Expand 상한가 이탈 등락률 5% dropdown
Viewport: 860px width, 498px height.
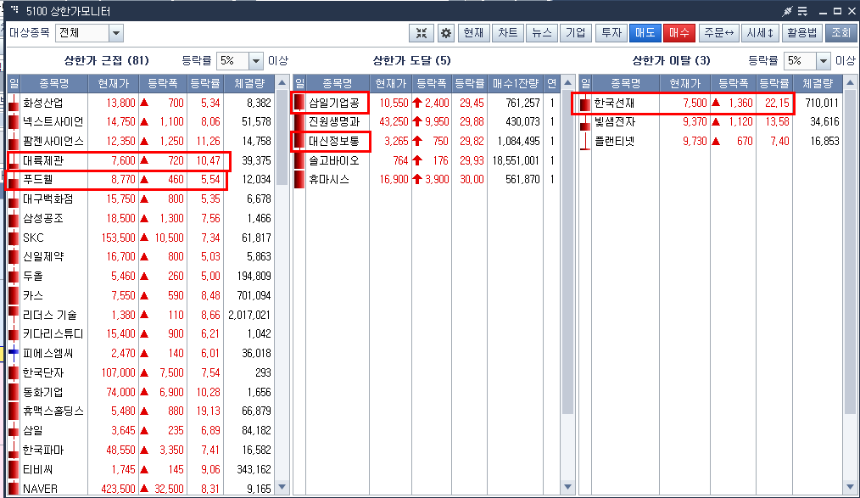823,61
